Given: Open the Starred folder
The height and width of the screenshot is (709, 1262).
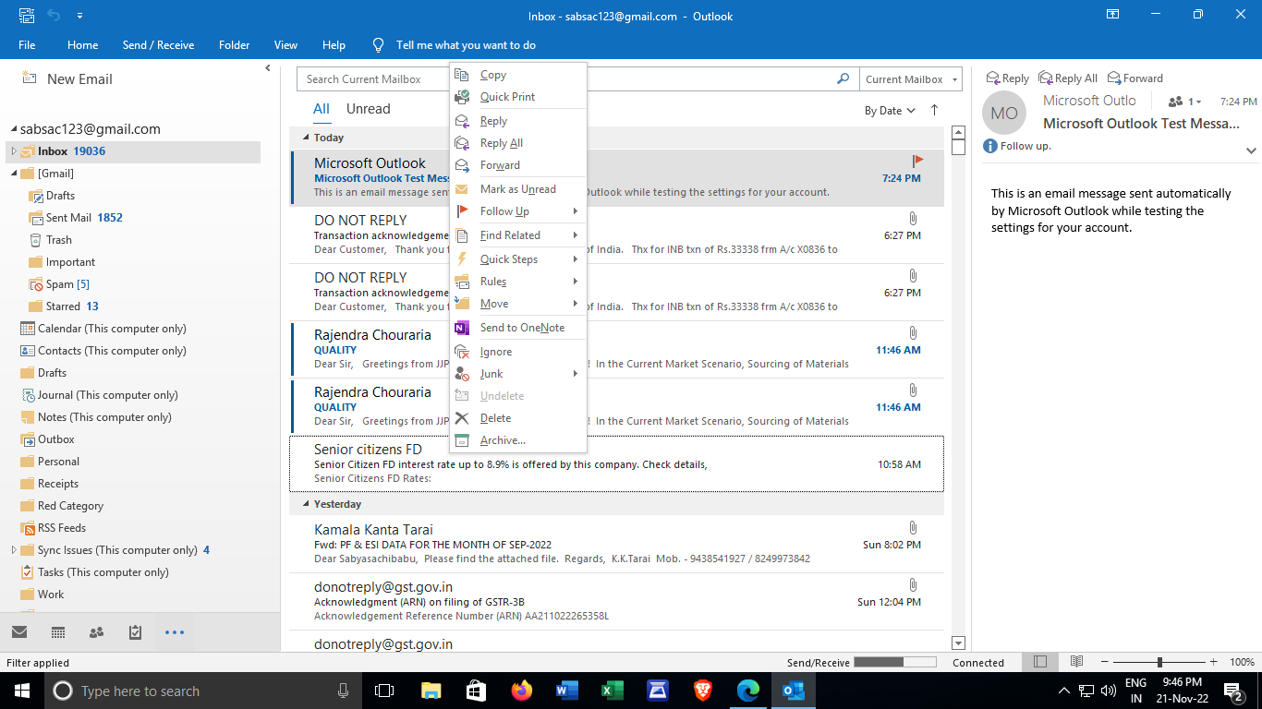Looking at the screenshot, I should pos(64,306).
